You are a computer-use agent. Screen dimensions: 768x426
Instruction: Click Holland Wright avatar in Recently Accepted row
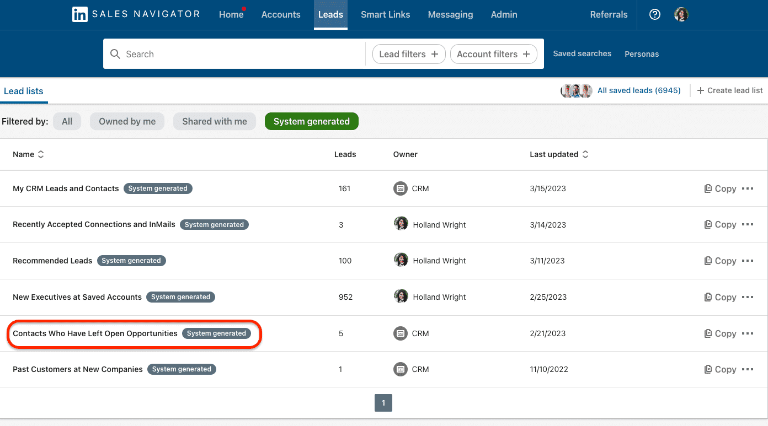pyautogui.click(x=401, y=224)
